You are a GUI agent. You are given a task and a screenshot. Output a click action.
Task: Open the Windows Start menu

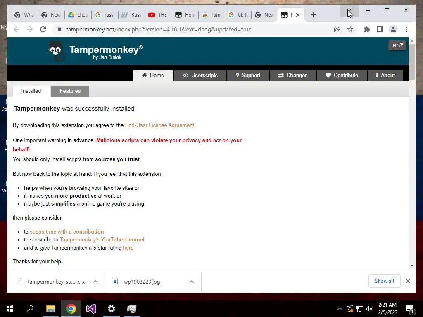pyautogui.click(x=10, y=309)
